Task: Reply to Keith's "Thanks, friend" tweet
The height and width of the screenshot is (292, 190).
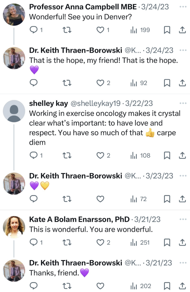Action: click(34, 286)
